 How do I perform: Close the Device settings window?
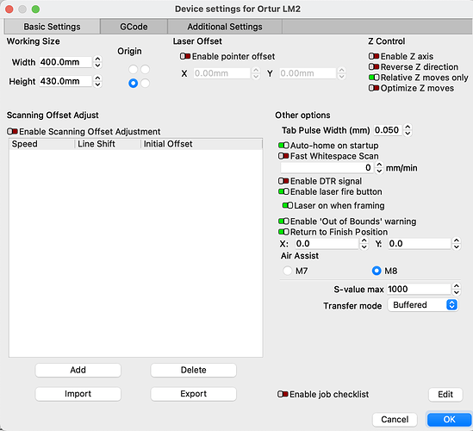(9, 9)
